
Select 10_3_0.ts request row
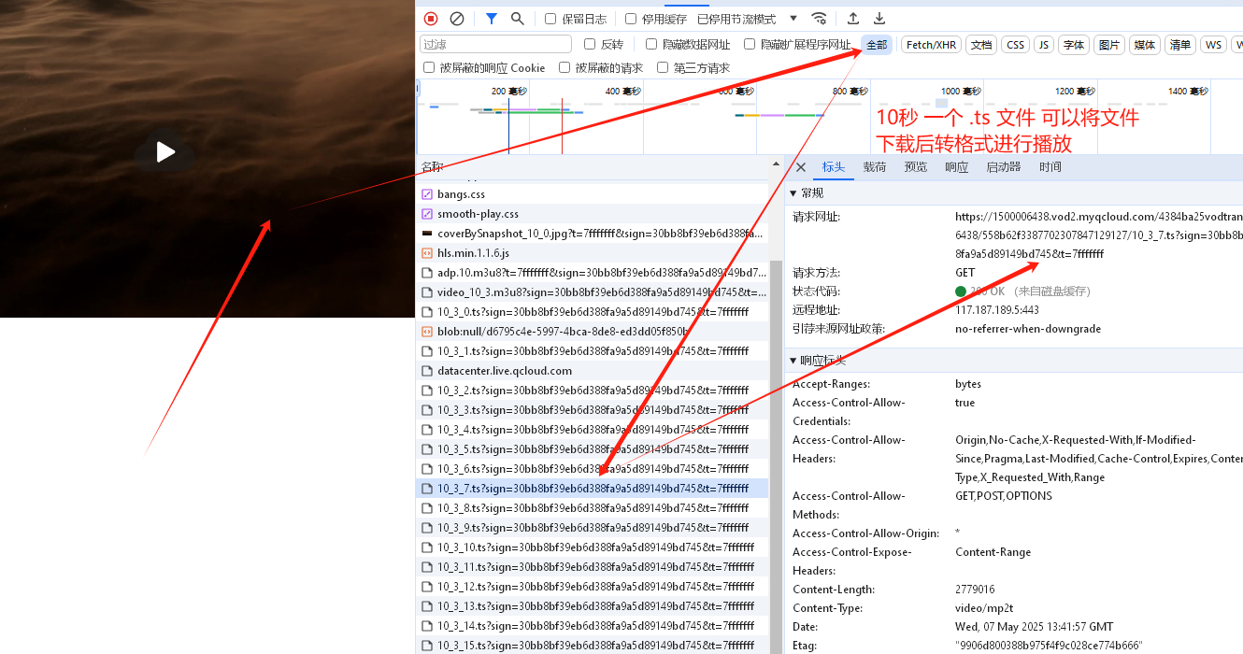[x=593, y=312]
